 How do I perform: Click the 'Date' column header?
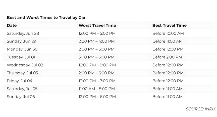pos(12,25)
